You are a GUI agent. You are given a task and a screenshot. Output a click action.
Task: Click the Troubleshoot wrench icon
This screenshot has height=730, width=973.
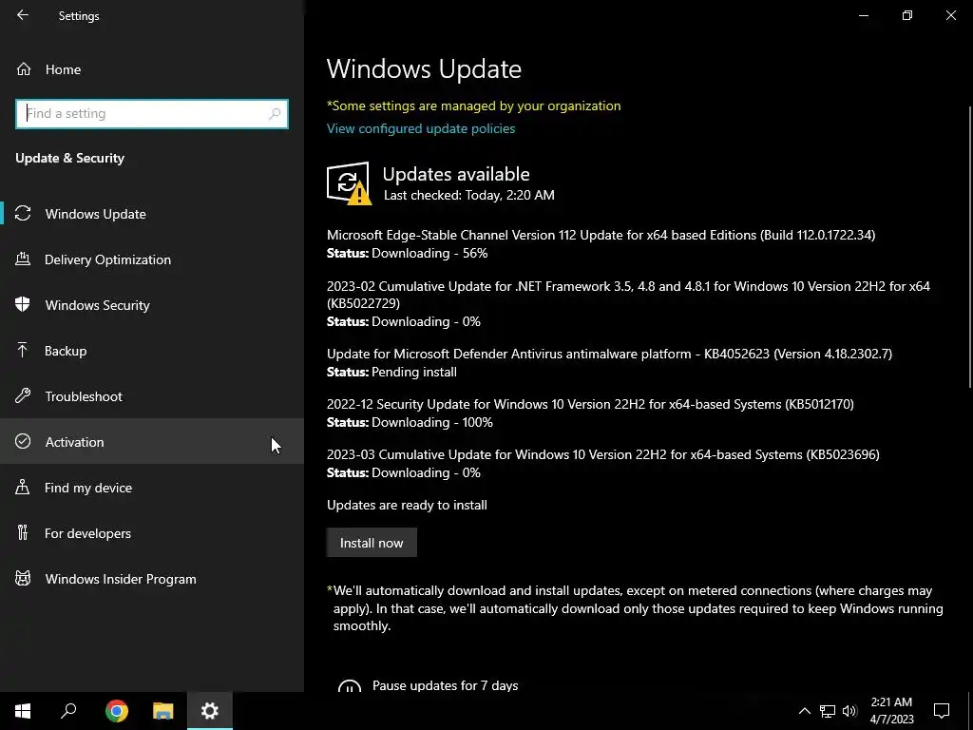tap(23, 396)
